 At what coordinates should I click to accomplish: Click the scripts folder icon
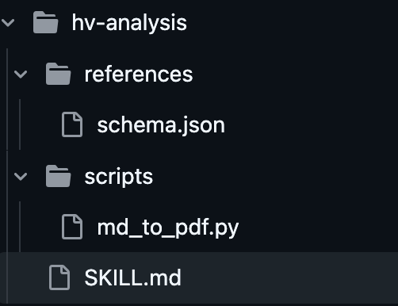58,176
